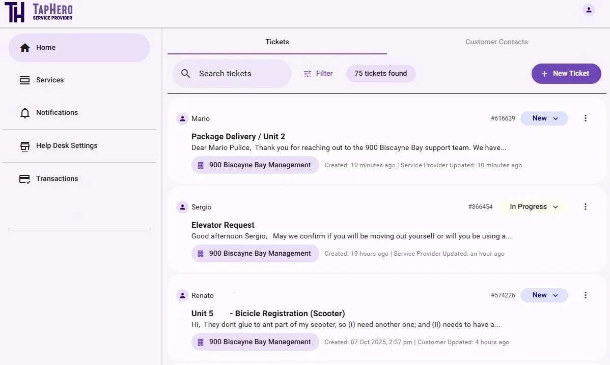Click 900 Biscayne Bay Management chip on Renato's ticket

(x=255, y=342)
